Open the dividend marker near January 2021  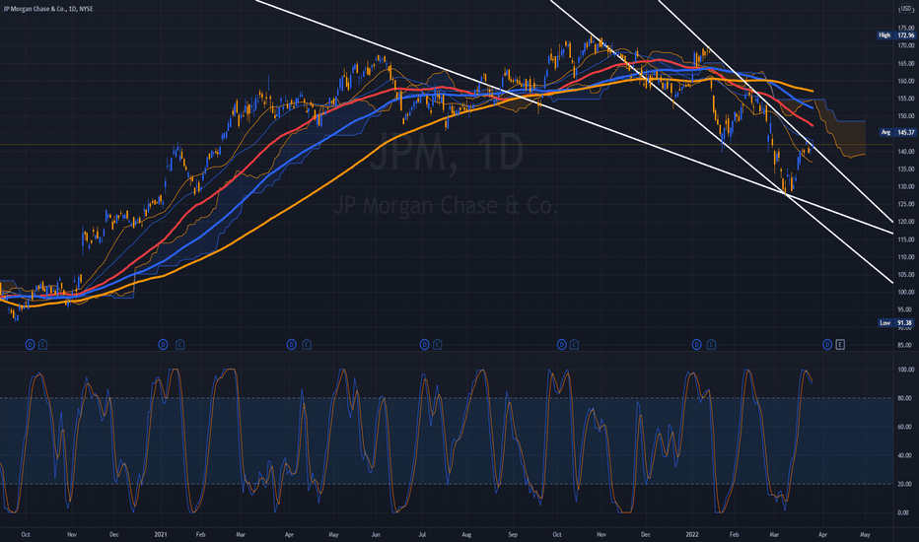pyautogui.click(x=163, y=345)
